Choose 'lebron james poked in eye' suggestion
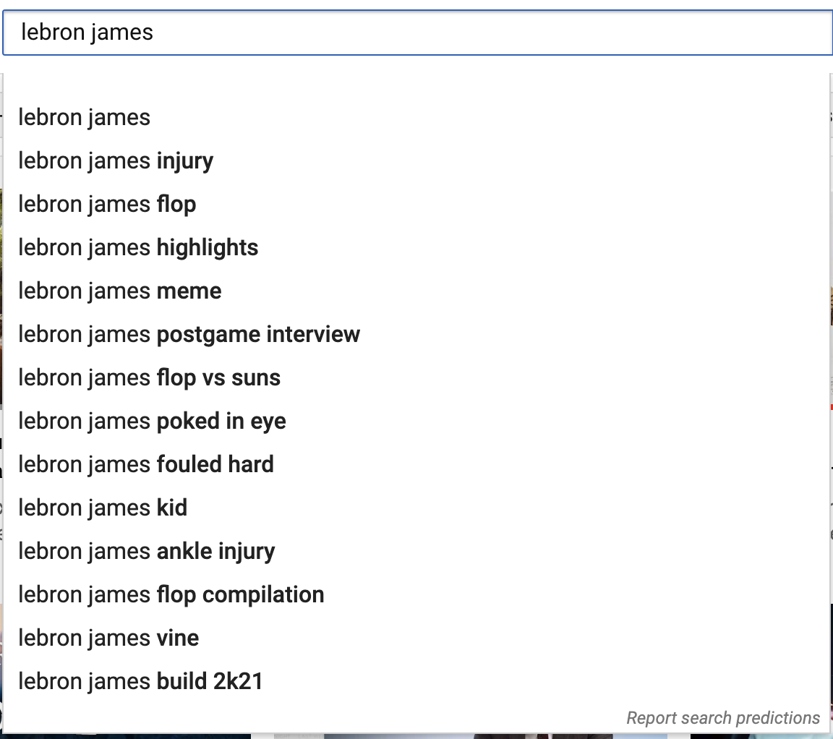The width and height of the screenshot is (833, 739). click(x=416, y=422)
